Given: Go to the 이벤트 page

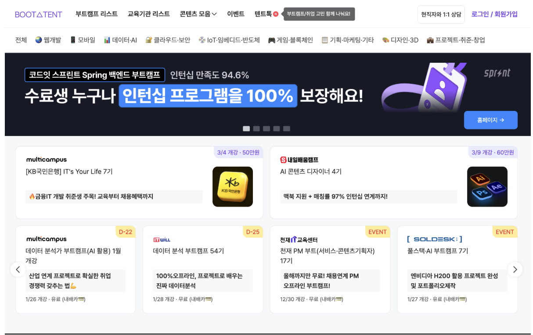Looking at the screenshot, I should tap(236, 14).
